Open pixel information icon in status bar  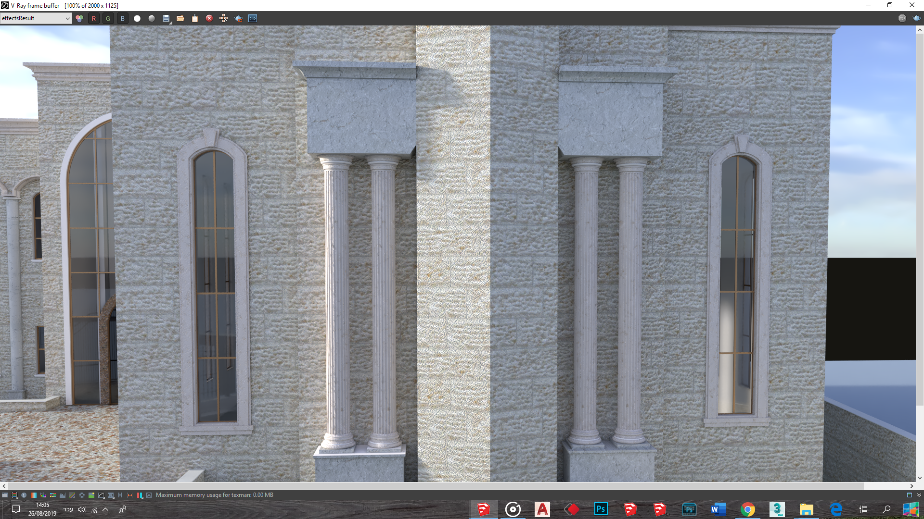pyautogui.click(x=24, y=495)
